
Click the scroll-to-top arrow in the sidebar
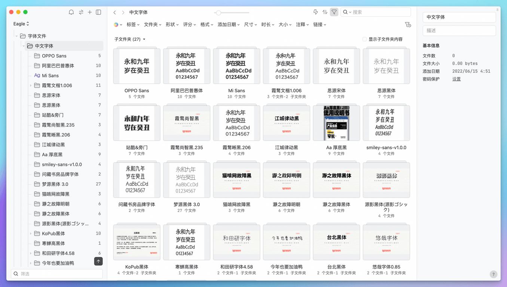[x=98, y=262]
